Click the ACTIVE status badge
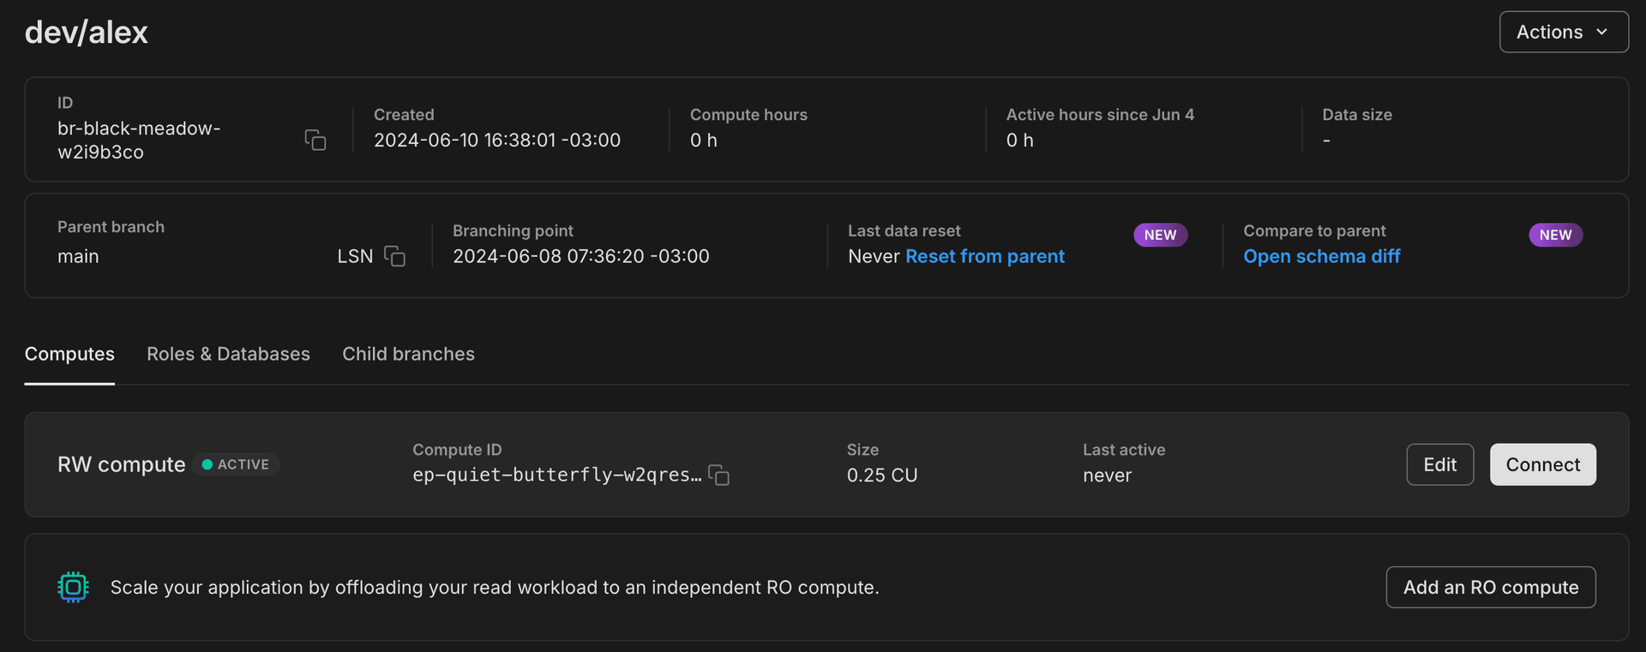This screenshot has width=1646, height=652. [236, 464]
